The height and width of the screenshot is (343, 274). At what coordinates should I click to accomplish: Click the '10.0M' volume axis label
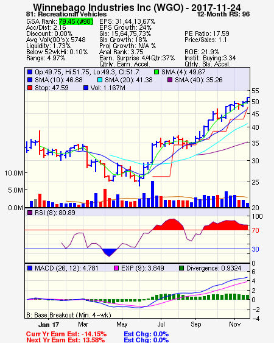tap(14, 173)
